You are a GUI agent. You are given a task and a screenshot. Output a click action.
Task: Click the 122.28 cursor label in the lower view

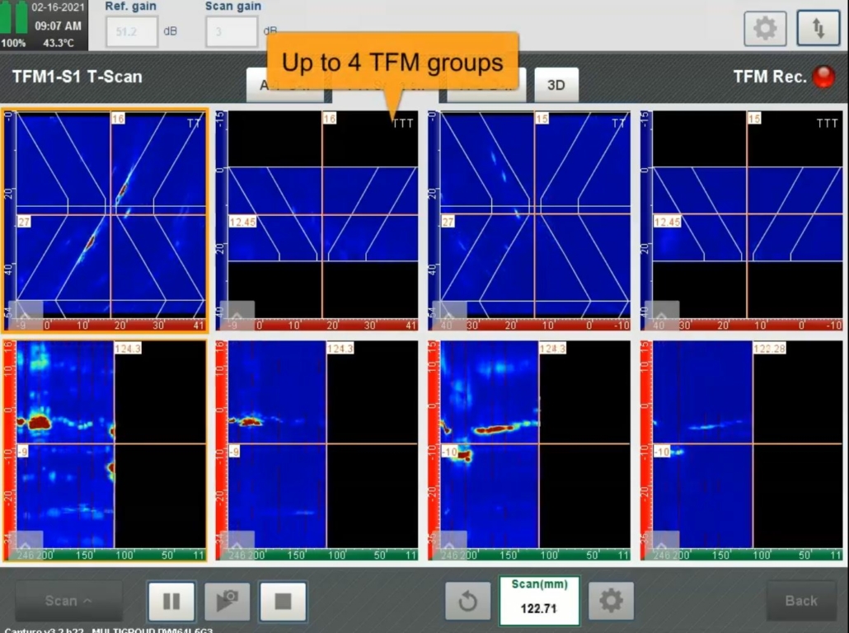tap(769, 348)
